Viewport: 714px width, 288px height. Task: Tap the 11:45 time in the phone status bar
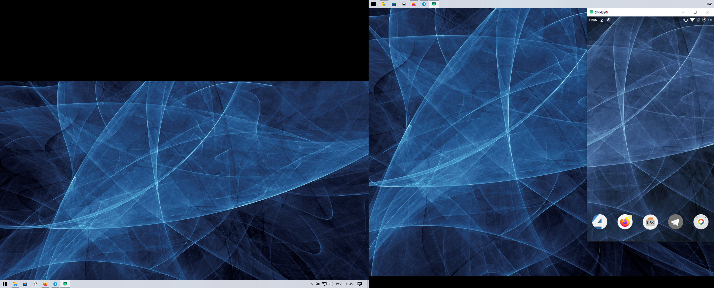(x=592, y=20)
